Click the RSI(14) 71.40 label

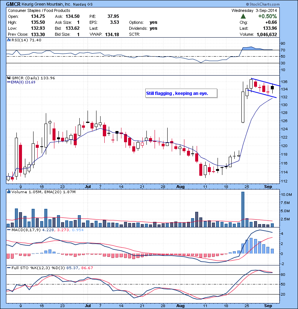point(26,40)
